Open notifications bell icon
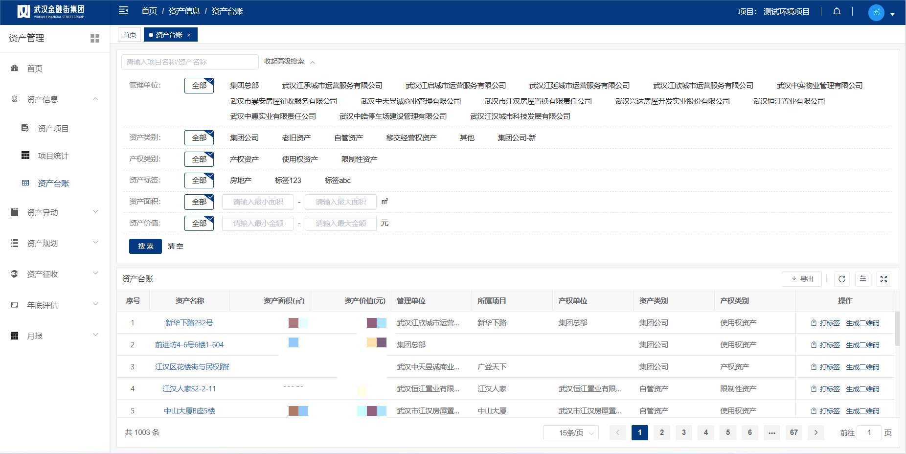This screenshot has width=906, height=454. tap(837, 11)
